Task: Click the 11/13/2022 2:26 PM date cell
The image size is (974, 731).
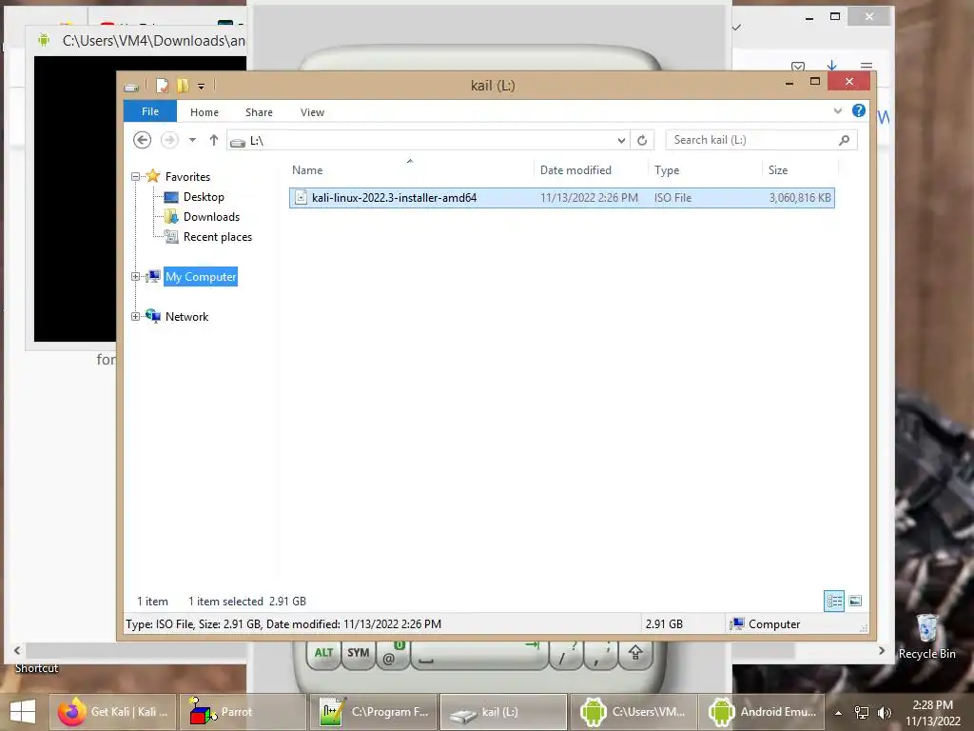Action: 589,198
